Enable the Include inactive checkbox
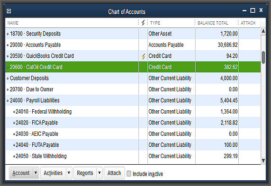This screenshot has height=186, width=271. [x=129, y=174]
